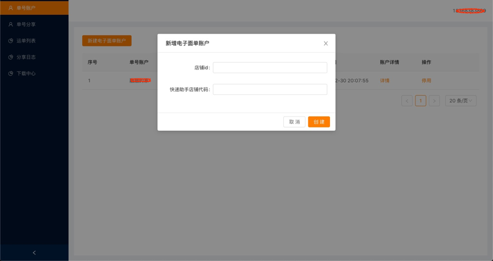Click the phone number account in the header
The height and width of the screenshot is (261, 493).
469,11
